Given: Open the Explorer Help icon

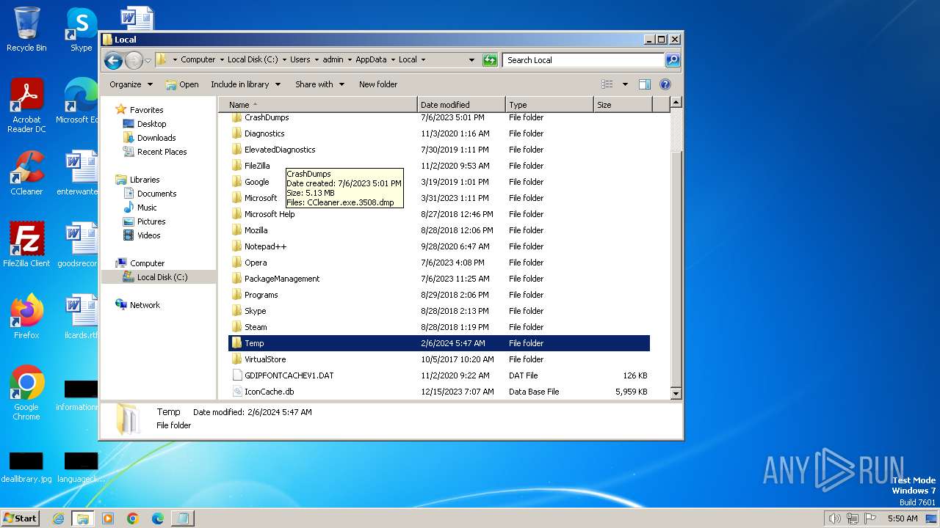Looking at the screenshot, I should tap(665, 84).
